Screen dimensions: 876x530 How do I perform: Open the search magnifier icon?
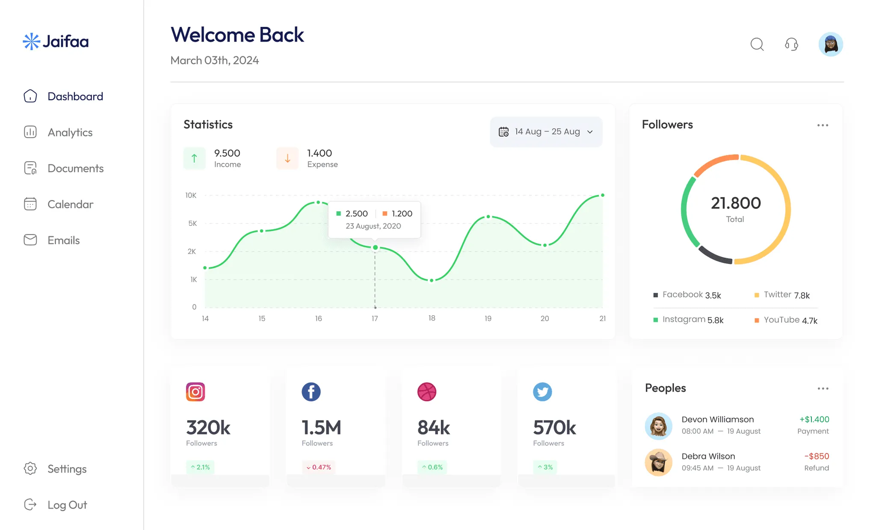click(x=757, y=44)
